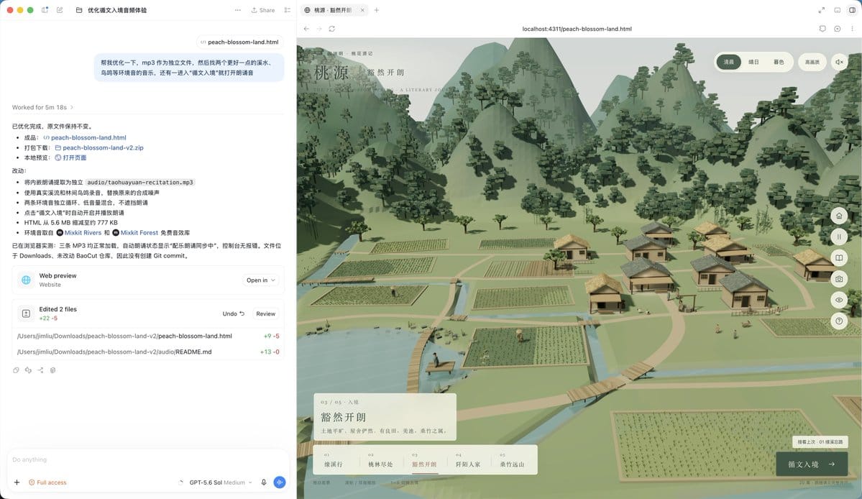
Task: Click the localhost:4311 address bar
Action: tap(577, 29)
